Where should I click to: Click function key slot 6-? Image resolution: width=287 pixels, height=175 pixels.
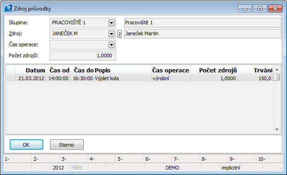point(158,159)
